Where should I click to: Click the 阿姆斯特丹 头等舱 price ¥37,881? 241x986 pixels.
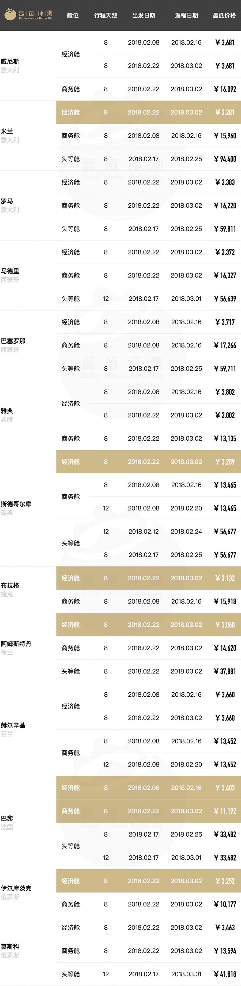(225, 671)
